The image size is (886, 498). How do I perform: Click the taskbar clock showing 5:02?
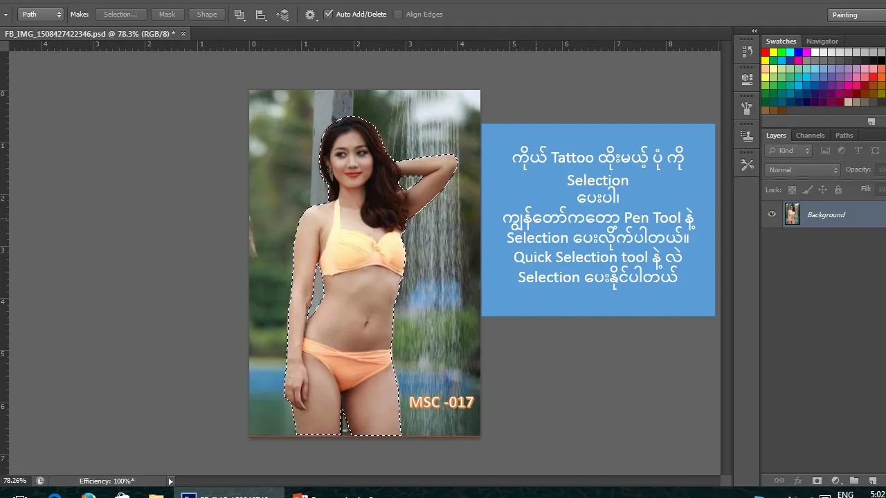(876, 495)
